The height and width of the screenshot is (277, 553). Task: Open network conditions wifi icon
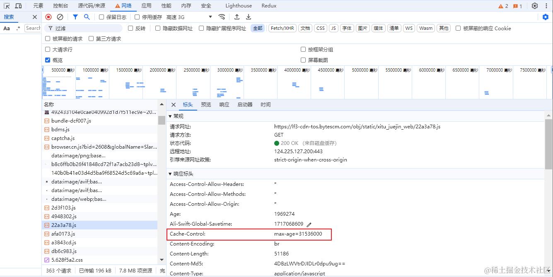point(222,17)
